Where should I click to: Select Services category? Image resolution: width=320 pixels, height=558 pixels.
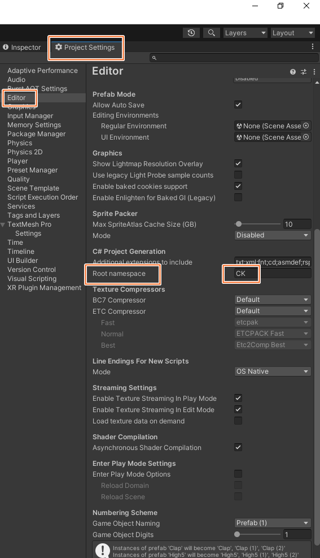(x=21, y=206)
